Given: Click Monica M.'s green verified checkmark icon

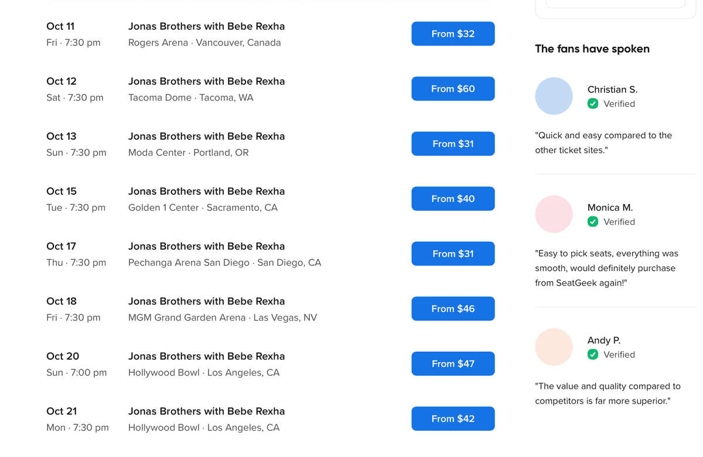Looking at the screenshot, I should [x=593, y=222].
